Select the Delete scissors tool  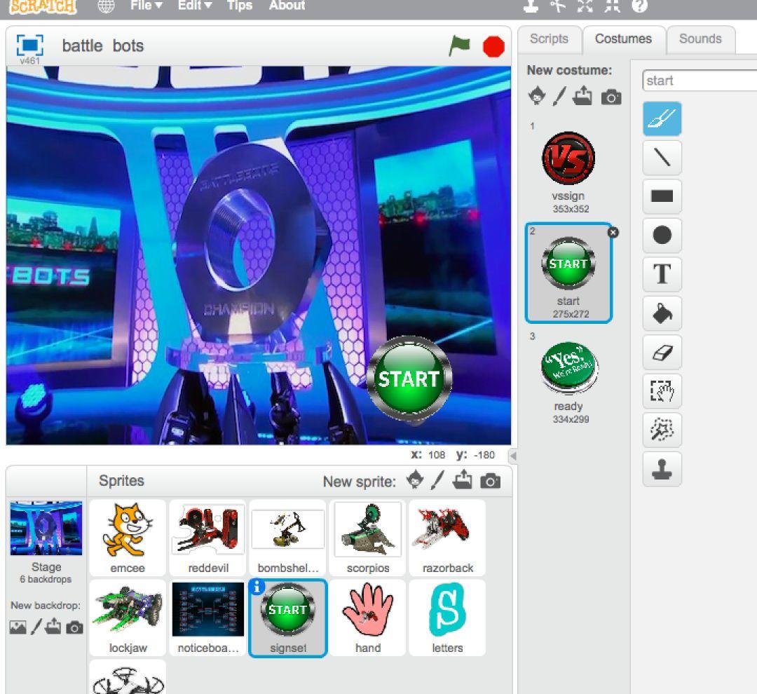(558, 6)
